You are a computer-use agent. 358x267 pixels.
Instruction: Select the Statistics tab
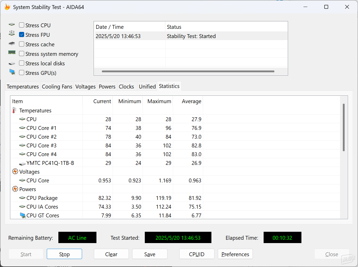pos(169,86)
